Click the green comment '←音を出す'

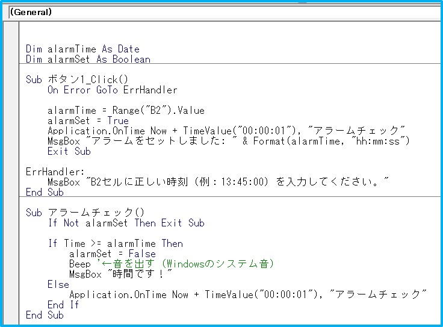click(185, 264)
